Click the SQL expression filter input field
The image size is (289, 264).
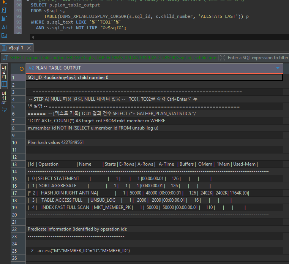point(258,58)
